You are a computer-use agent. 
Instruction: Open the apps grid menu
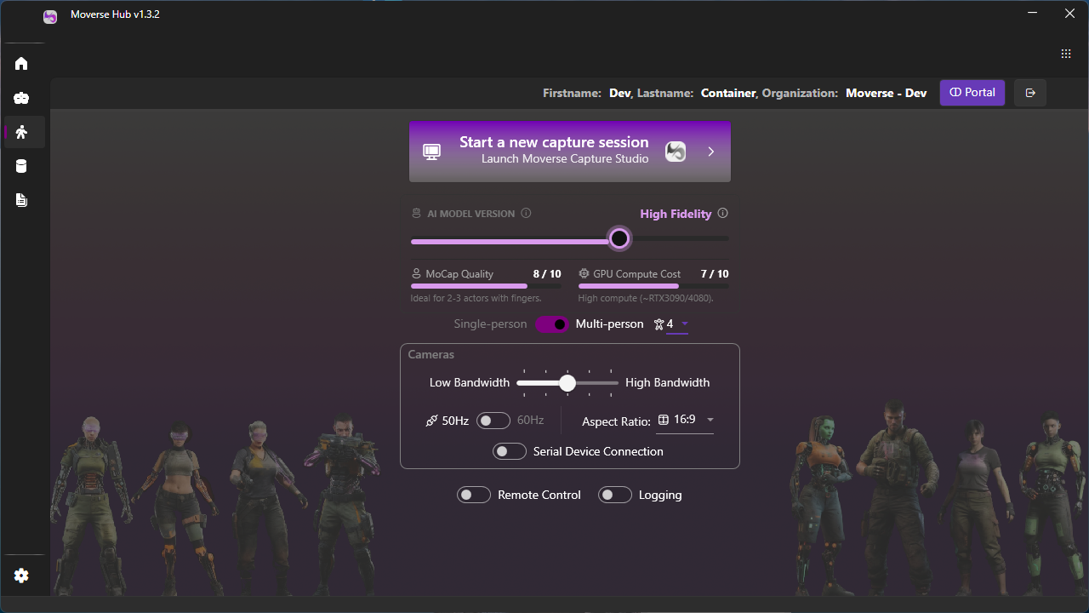pyautogui.click(x=1066, y=54)
